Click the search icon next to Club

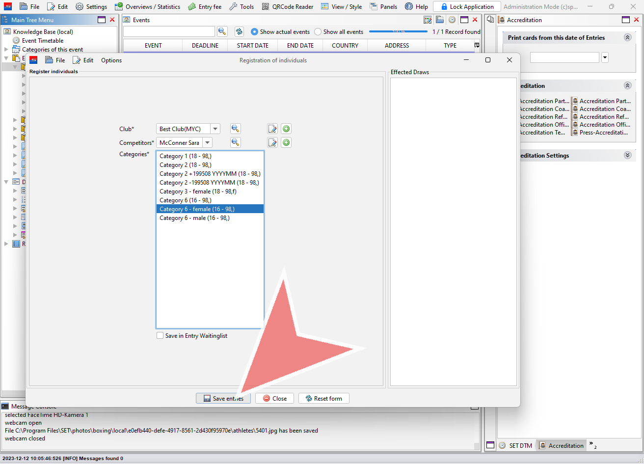236,129
